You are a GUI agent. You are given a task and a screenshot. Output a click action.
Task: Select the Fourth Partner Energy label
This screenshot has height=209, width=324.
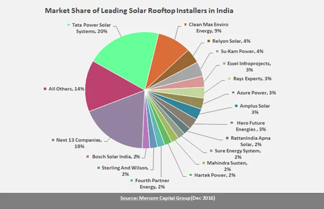pos(152,184)
